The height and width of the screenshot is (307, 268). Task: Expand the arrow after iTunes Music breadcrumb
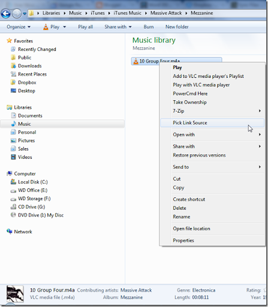(x=146, y=13)
